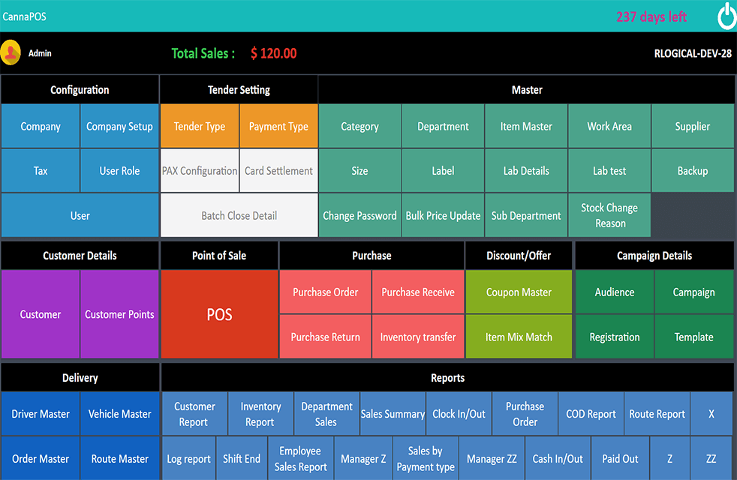Open Item Master in Master section

pyautogui.click(x=526, y=126)
